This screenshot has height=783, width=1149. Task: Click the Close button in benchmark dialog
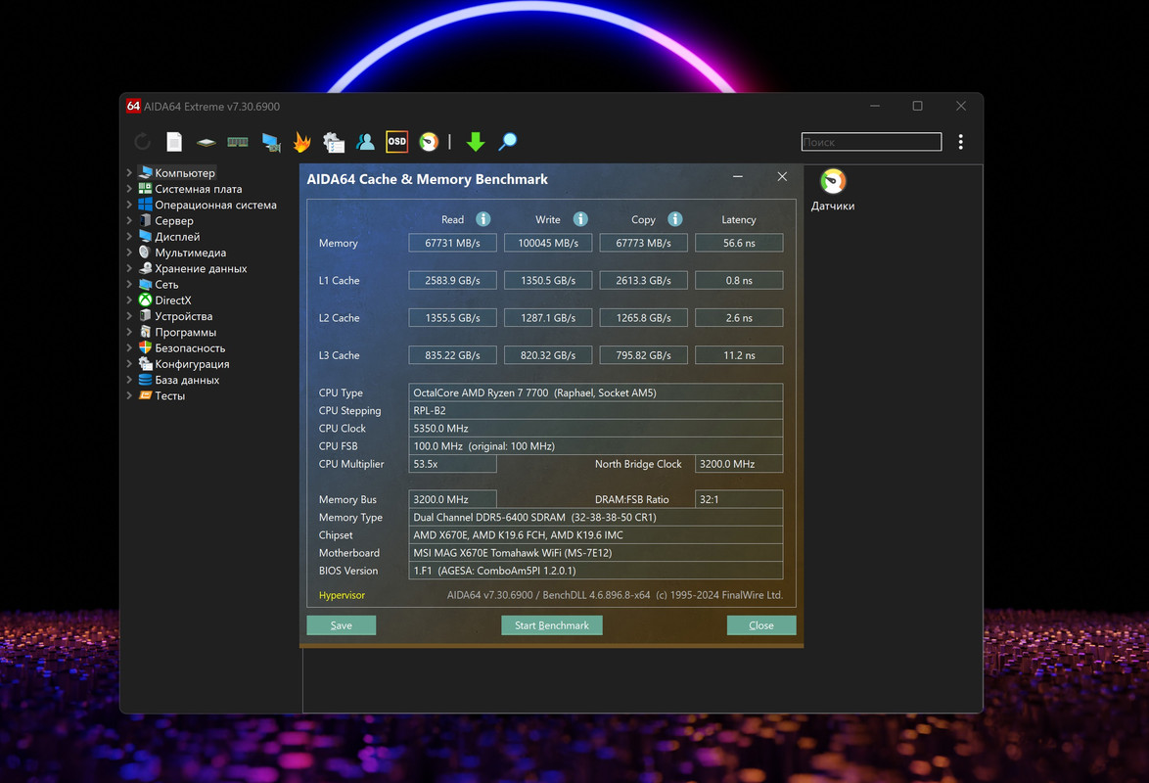761,625
